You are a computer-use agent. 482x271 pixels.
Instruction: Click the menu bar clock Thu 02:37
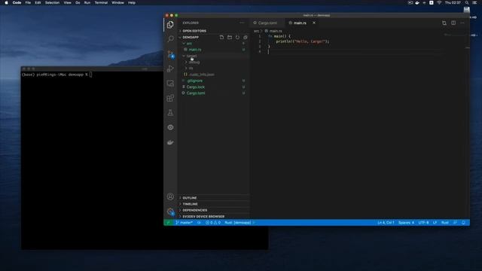click(x=453, y=2)
